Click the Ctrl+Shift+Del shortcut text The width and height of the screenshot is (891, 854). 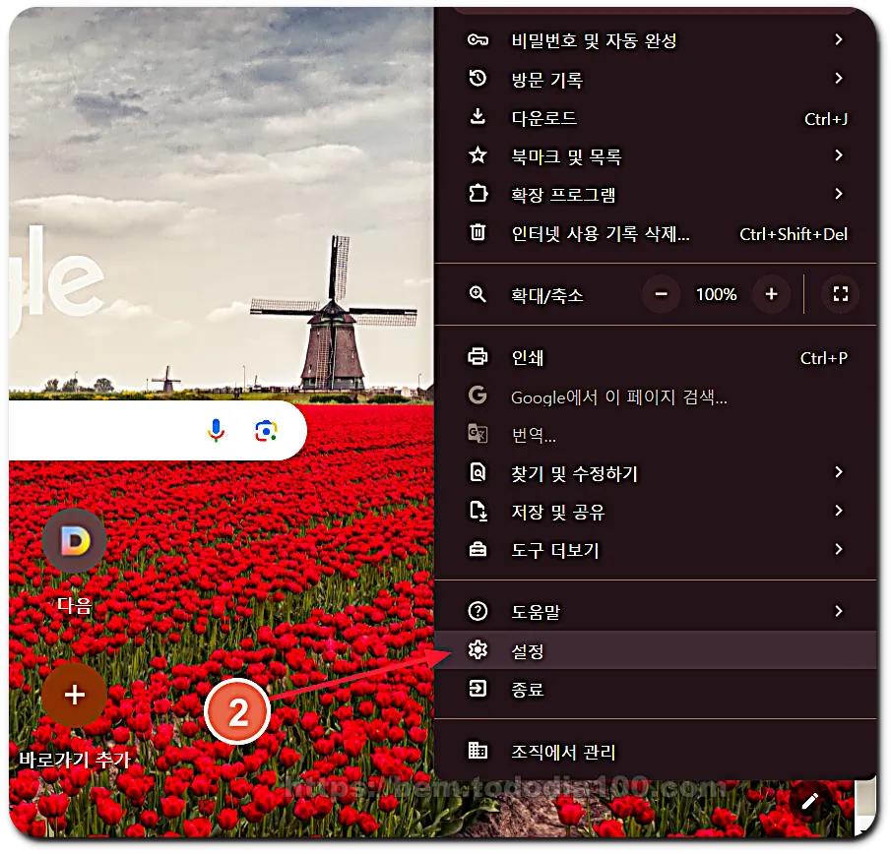[x=794, y=234]
